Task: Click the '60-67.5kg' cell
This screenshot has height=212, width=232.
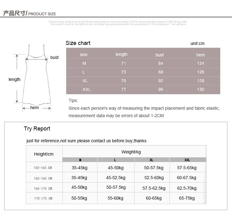Action: click(x=187, y=178)
